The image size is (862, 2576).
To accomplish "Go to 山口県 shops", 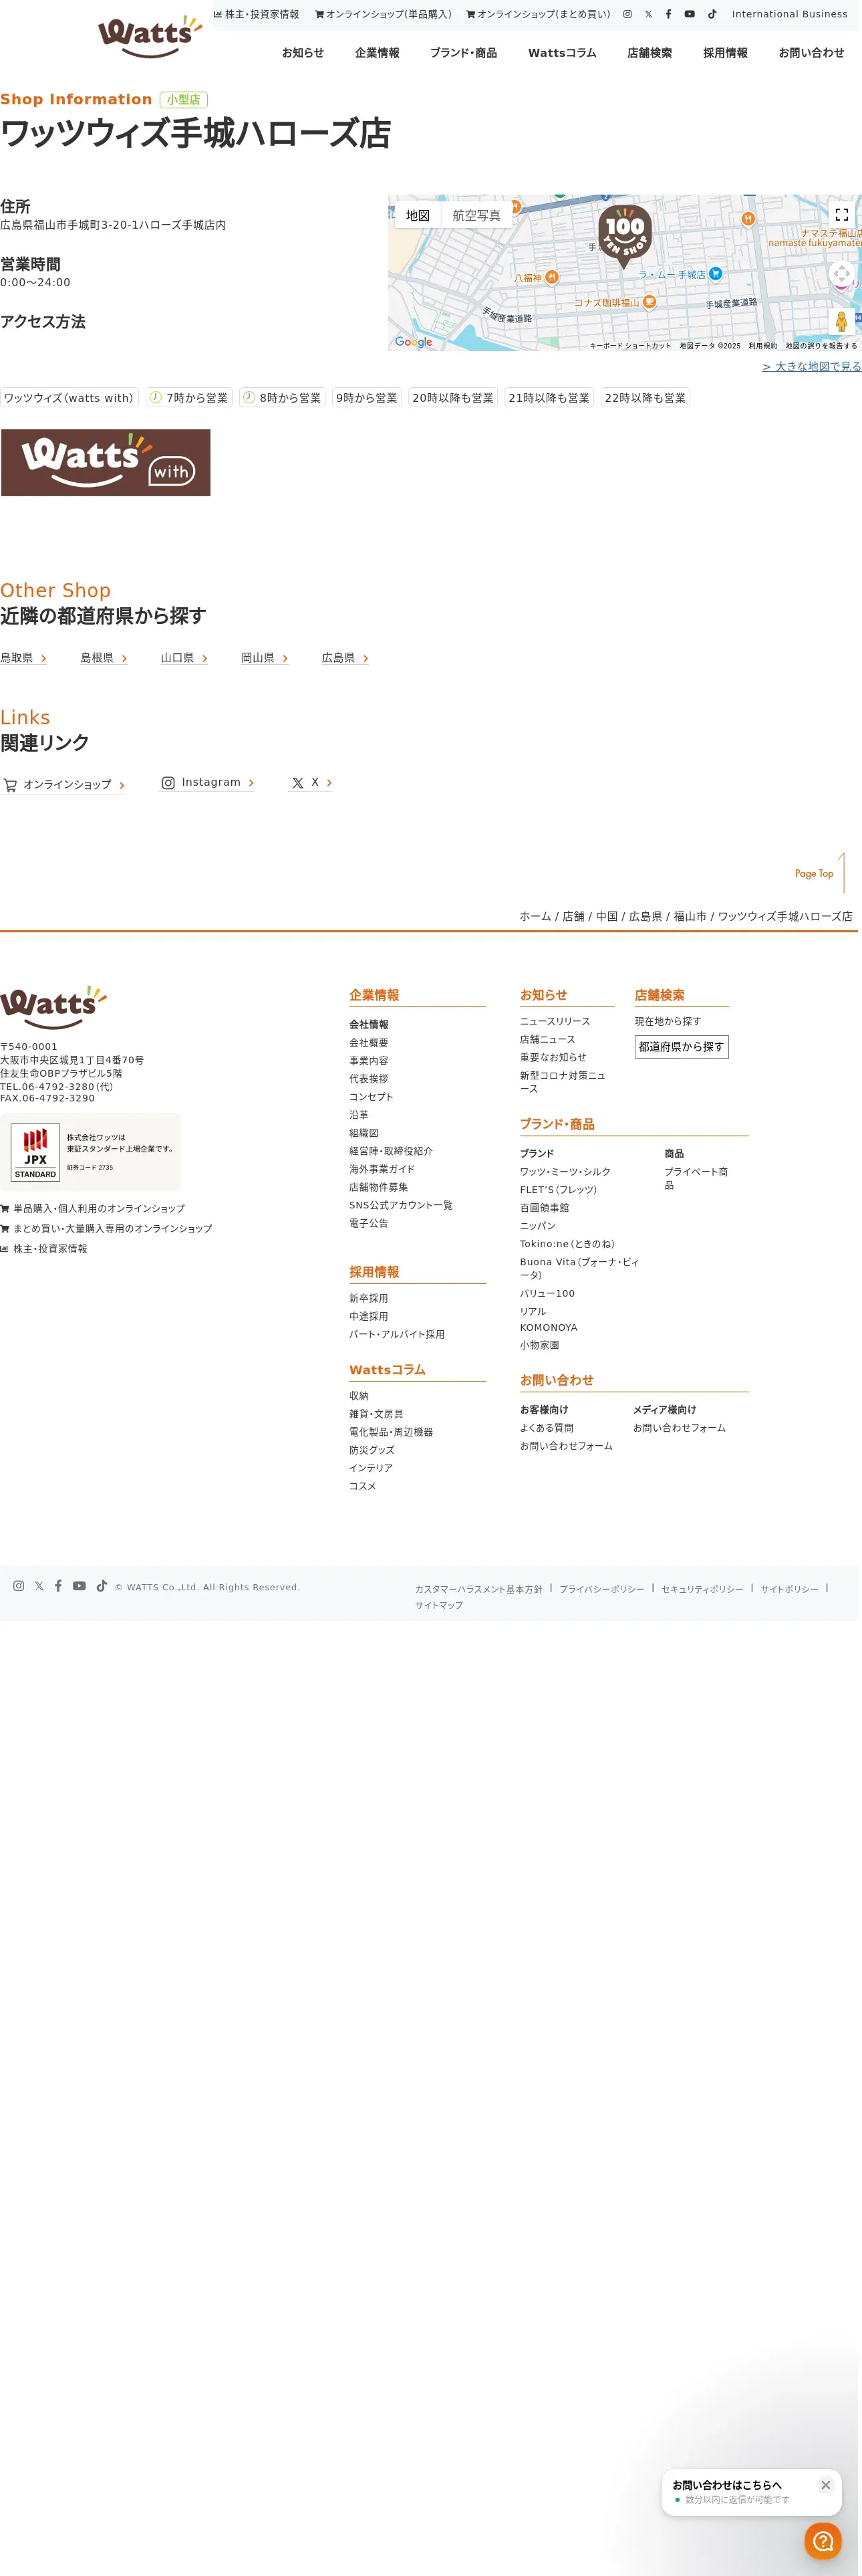I will [185, 658].
